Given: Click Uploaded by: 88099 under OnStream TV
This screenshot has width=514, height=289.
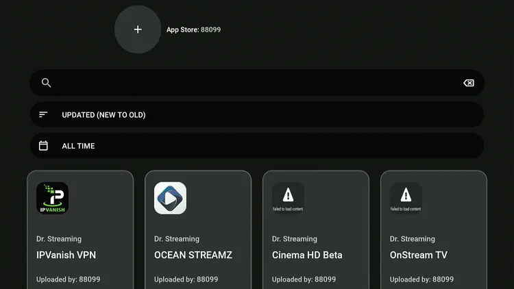Looking at the screenshot, I should coord(422,279).
